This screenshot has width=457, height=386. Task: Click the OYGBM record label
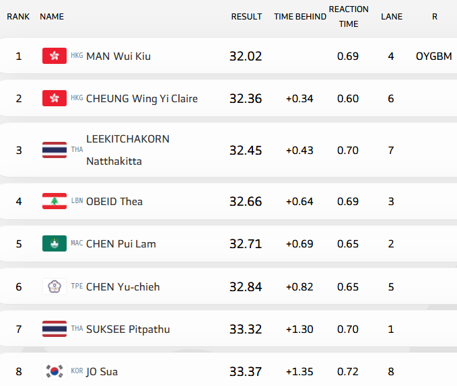pos(434,56)
